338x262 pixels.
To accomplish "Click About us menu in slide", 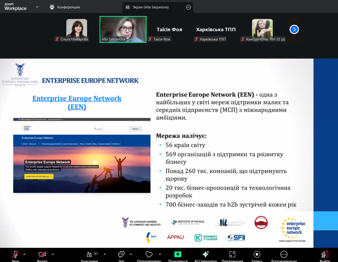I will (34, 144).
